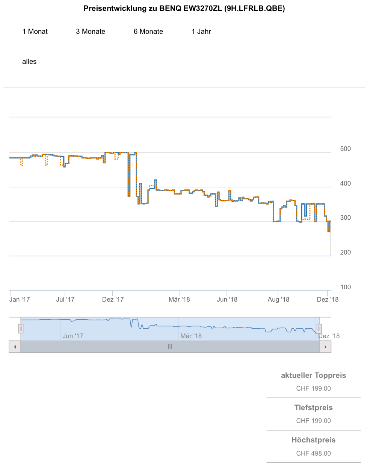Click the aktueller Toppreis heading
Viewport: 370px width, 468px height.
tap(313, 375)
